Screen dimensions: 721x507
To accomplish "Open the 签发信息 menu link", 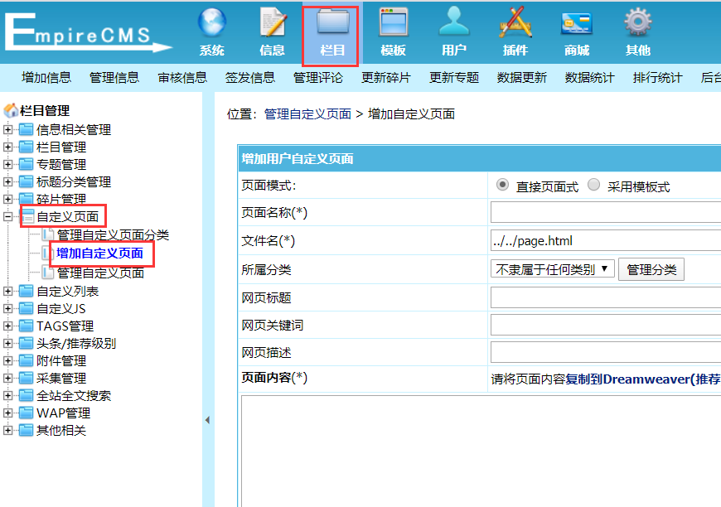I will [250, 78].
